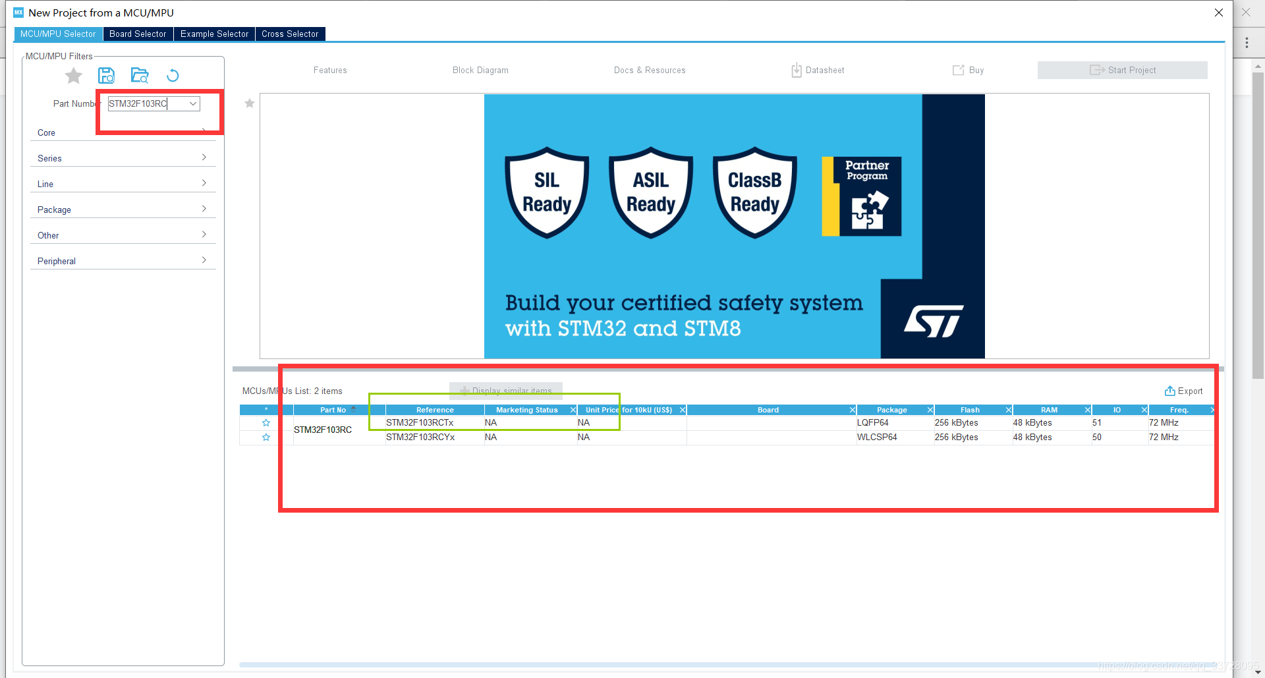Click the background window's vertical scrollbar
The height and width of the screenshot is (678, 1265).
[x=1258, y=225]
